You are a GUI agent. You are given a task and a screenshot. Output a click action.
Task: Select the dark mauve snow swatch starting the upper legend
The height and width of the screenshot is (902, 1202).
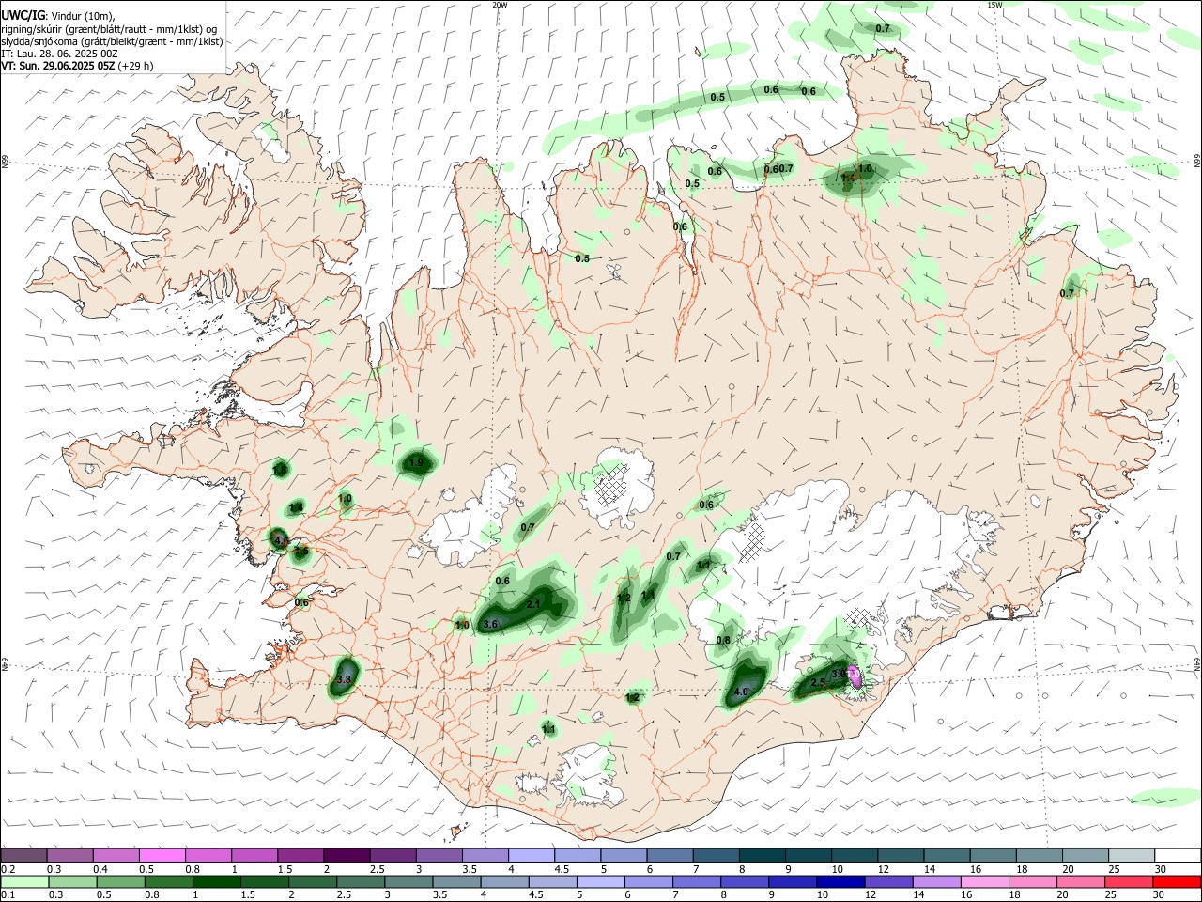point(23,855)
